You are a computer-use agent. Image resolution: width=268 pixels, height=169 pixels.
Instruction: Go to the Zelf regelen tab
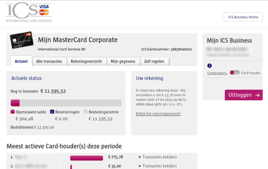tap(154, 62)
